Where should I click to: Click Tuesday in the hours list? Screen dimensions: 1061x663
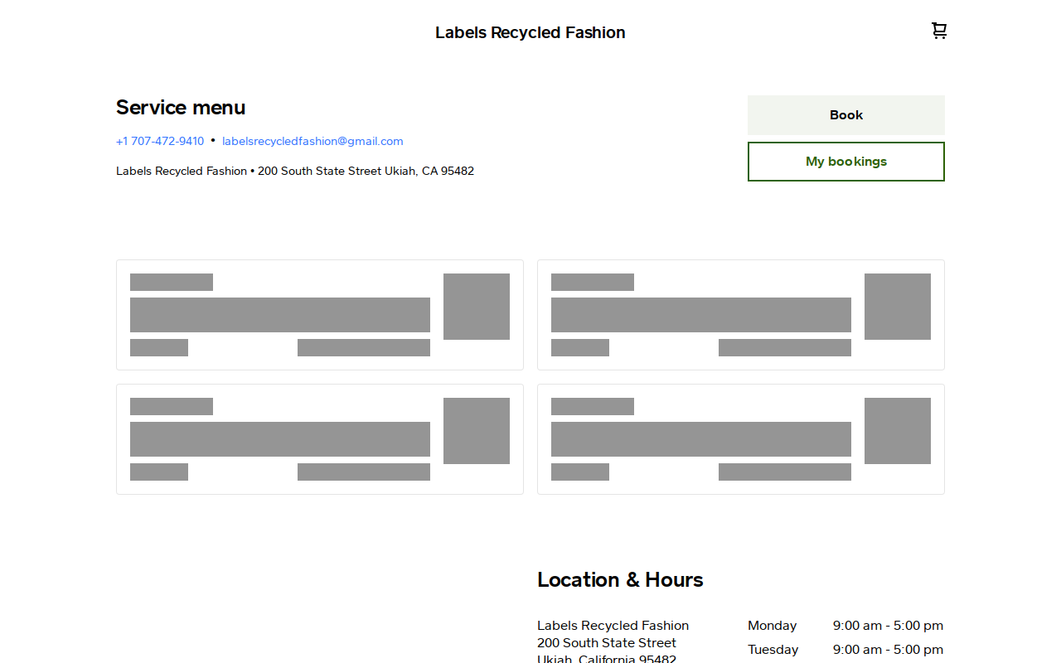pyautogui.click(x=773, y=650)
